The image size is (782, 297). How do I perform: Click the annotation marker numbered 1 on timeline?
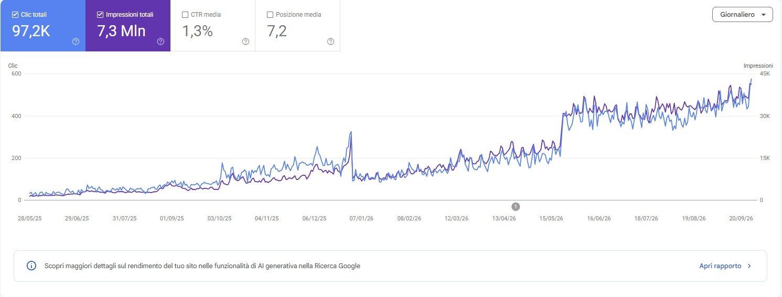point(516,206)
